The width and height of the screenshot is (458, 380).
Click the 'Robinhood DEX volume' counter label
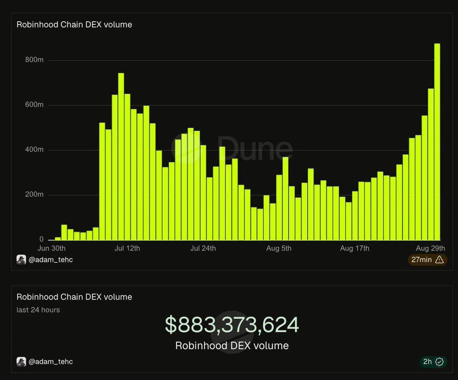coord(232,346)
